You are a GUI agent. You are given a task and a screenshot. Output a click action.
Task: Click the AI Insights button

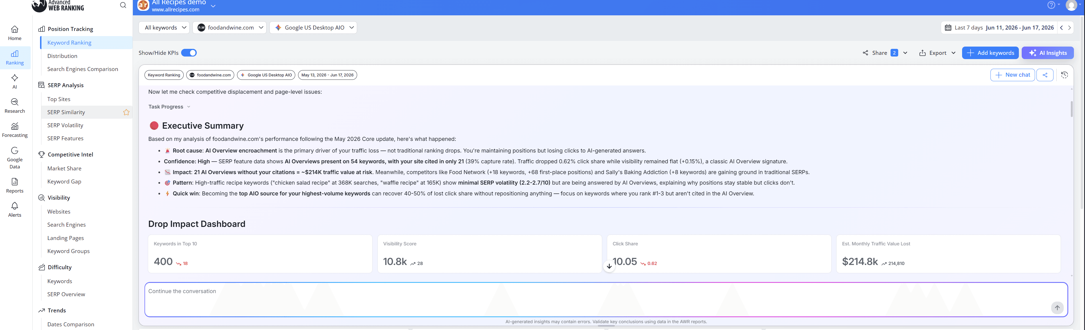point(1048,53)
